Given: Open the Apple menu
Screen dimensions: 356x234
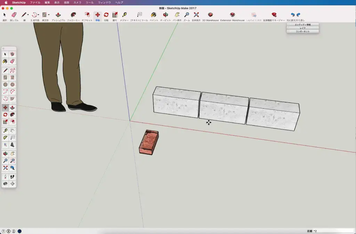Looking at the screenshot, I should pyautogui.click(x=6, y=2).
